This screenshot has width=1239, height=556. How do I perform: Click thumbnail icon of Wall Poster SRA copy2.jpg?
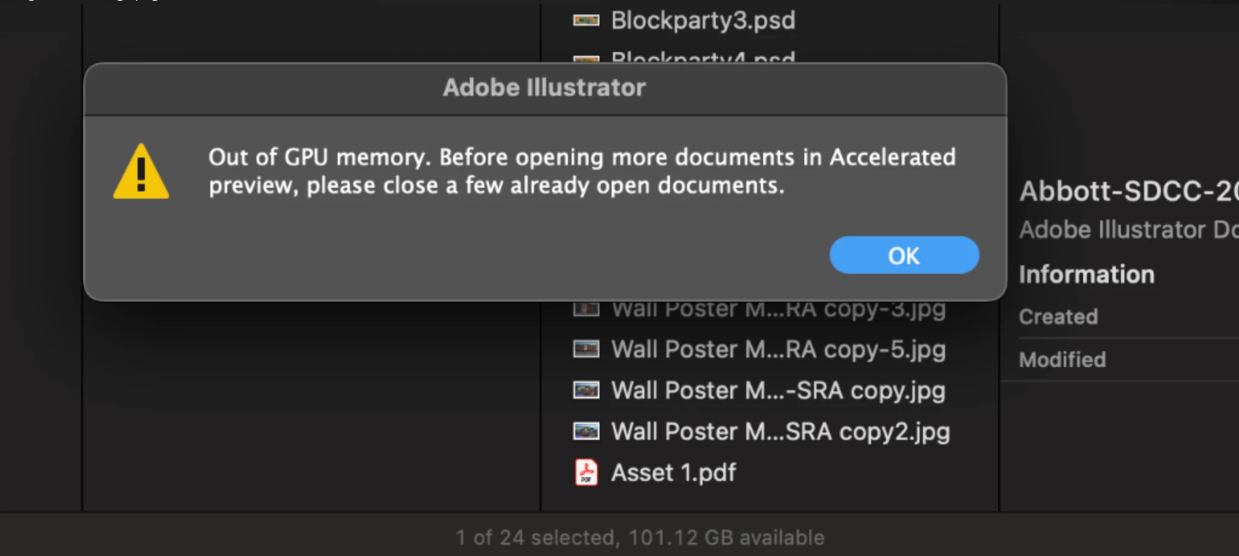click(x=586, y=431)
